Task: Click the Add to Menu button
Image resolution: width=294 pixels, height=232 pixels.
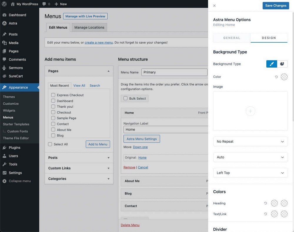Action: click(x=98, y=144)
